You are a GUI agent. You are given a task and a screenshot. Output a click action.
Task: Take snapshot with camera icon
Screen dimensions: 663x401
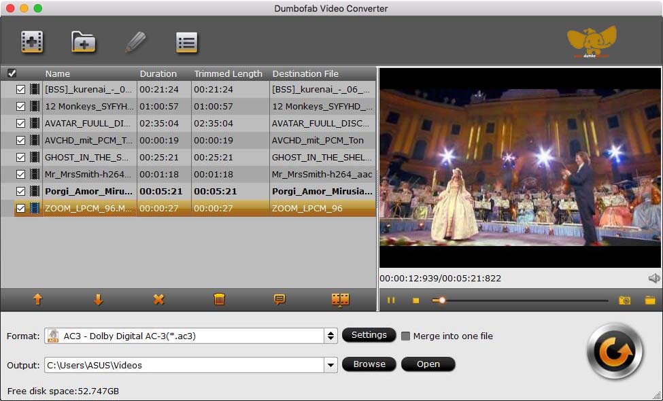pyautogui.click(x=624, y=300)
